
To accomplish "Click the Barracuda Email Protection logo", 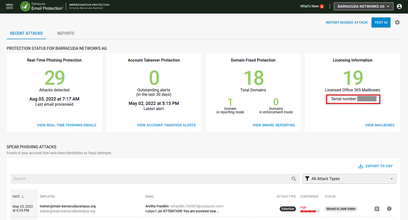I will pyautogui.click(x=42, y=6).
